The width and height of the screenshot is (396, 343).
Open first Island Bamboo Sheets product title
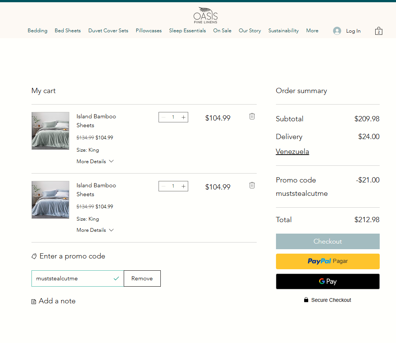[96, 121]
